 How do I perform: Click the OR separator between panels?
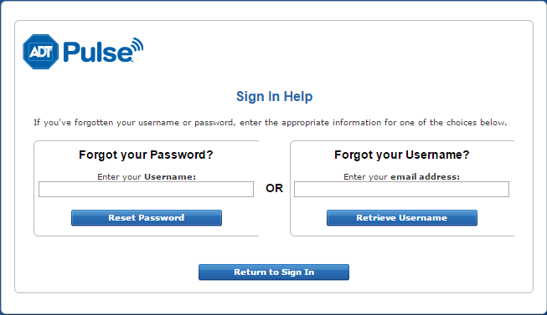point(274,188)
